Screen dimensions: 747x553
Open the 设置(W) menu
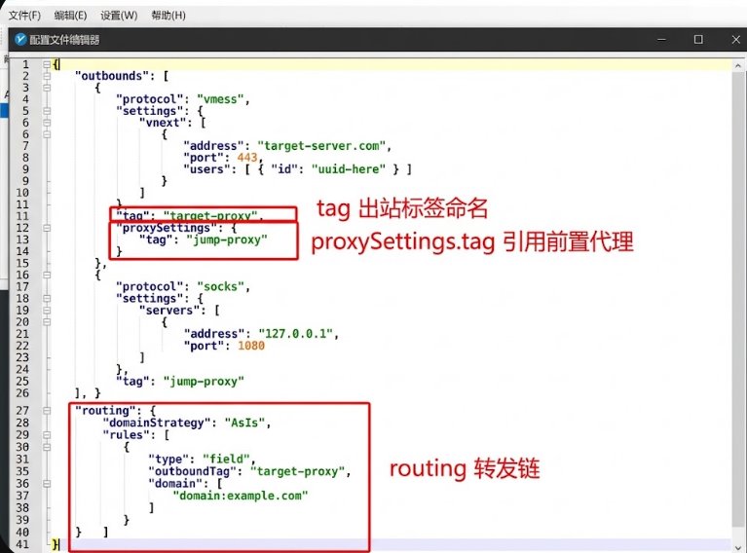tap(119, 16)
